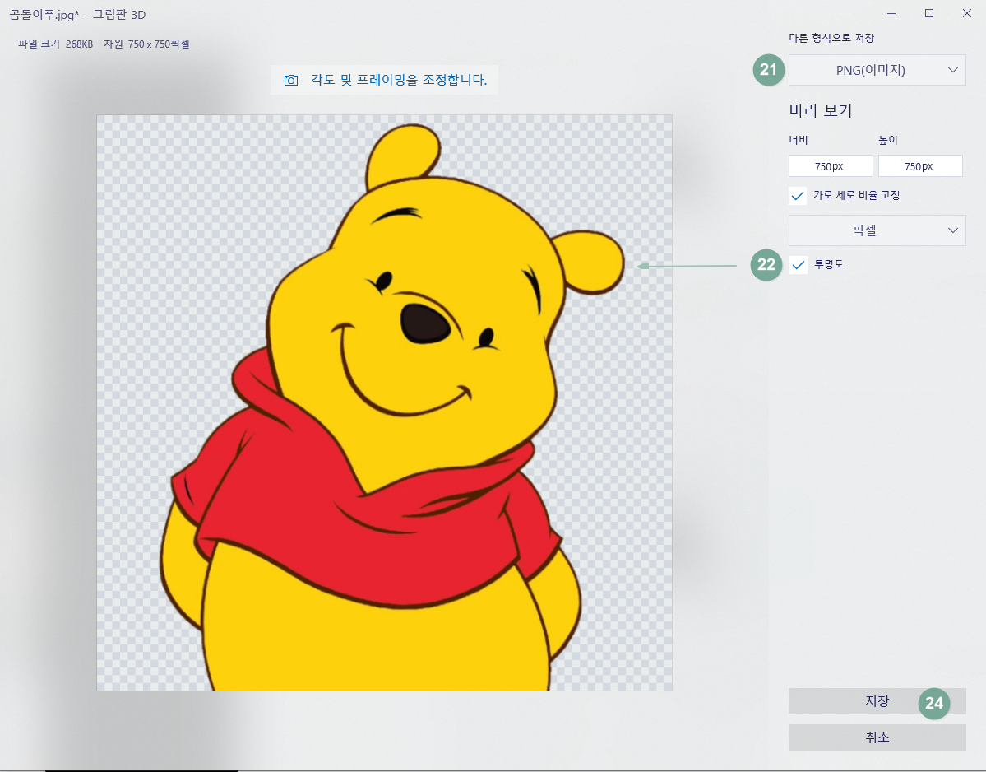Click the camera icon for angle and framing
This screenshot has width=986, height=772.
click(x=290, y=80)
